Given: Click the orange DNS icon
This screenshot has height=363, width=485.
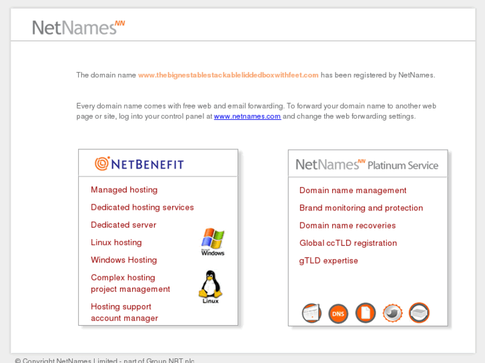Looking at the screenshot, I should coord(338,314).
